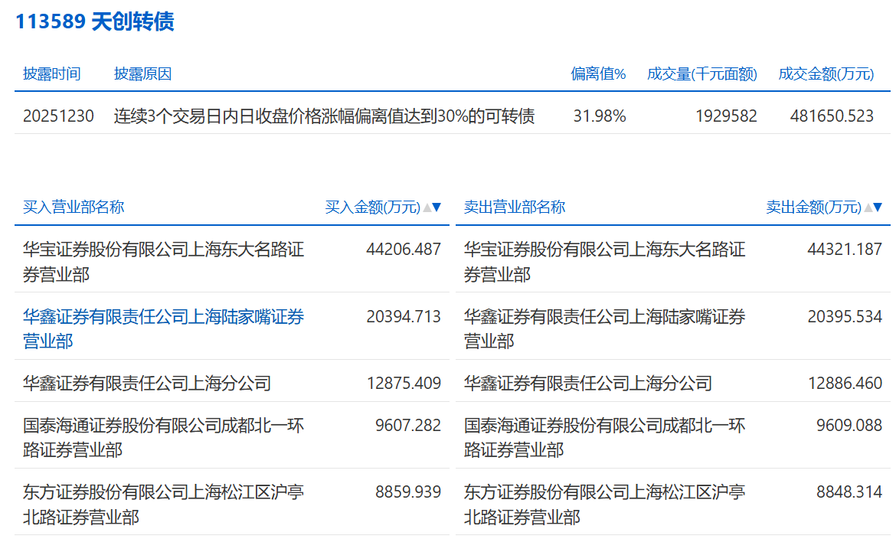The image size is (896, 539).
Task: Select trading volume 1929582
Action: pyautogui.click(x=726, y=116)
